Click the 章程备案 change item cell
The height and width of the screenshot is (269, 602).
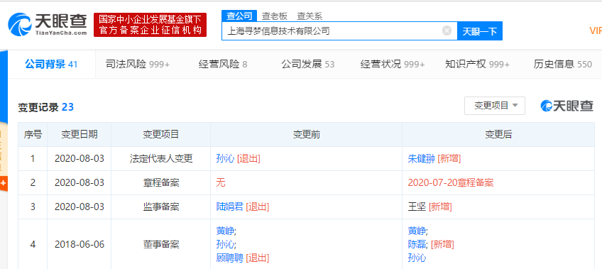[161, 182]
